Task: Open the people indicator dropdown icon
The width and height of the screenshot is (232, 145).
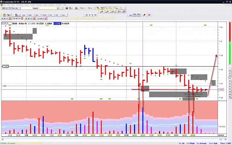Action: 17,15
